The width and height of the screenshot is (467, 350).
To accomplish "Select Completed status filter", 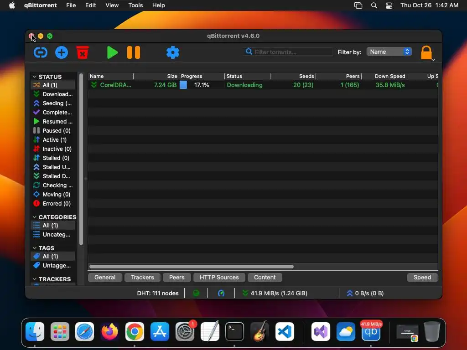I will coord(53,113).
